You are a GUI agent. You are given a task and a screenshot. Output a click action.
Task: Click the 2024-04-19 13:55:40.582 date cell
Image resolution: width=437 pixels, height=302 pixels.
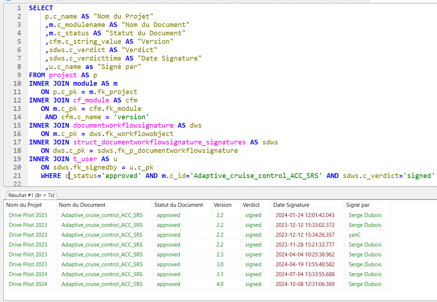pos(305,264)
